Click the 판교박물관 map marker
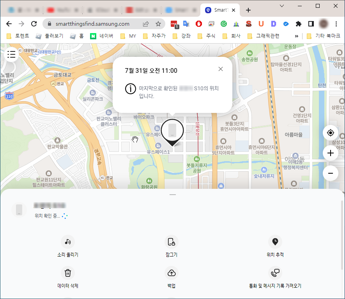The width and height of the screenshot is (345, 299). tap(57, 140)
